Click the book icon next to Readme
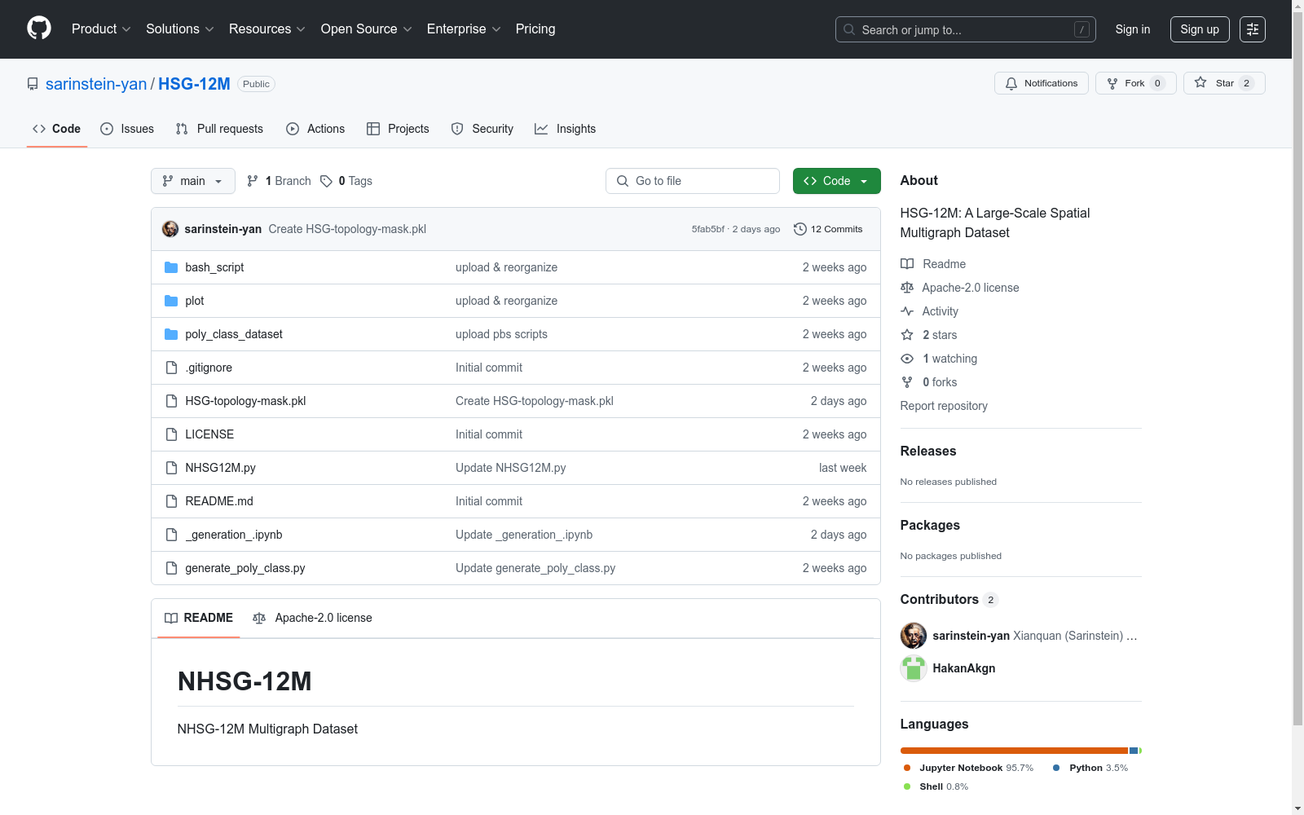This screenshot has width=1304, height=815. pos(907,264)
